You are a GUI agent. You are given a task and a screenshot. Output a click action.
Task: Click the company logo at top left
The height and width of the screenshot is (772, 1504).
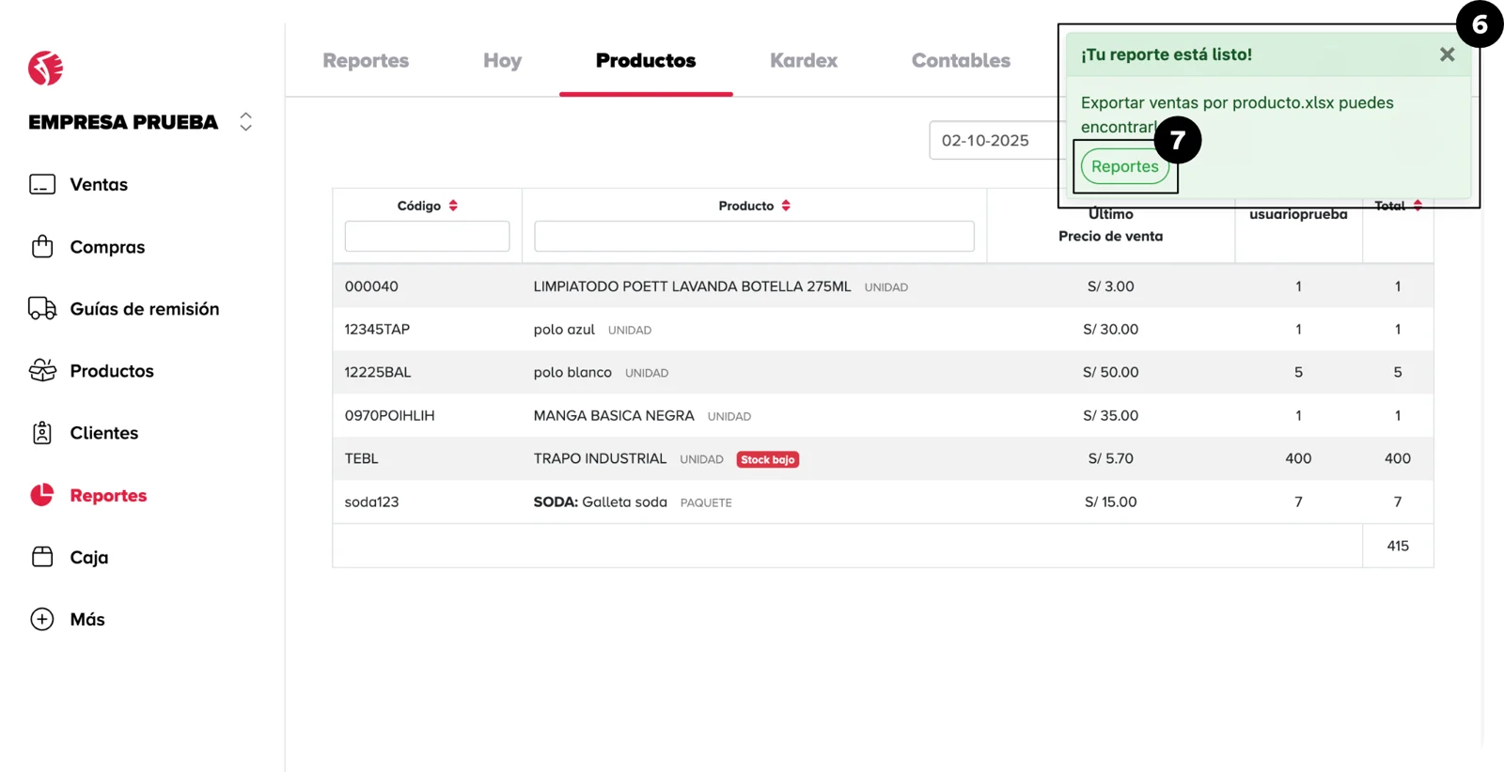45,69
